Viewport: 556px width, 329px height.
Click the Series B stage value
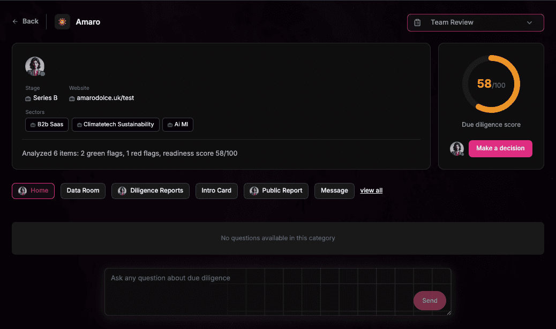45,98
